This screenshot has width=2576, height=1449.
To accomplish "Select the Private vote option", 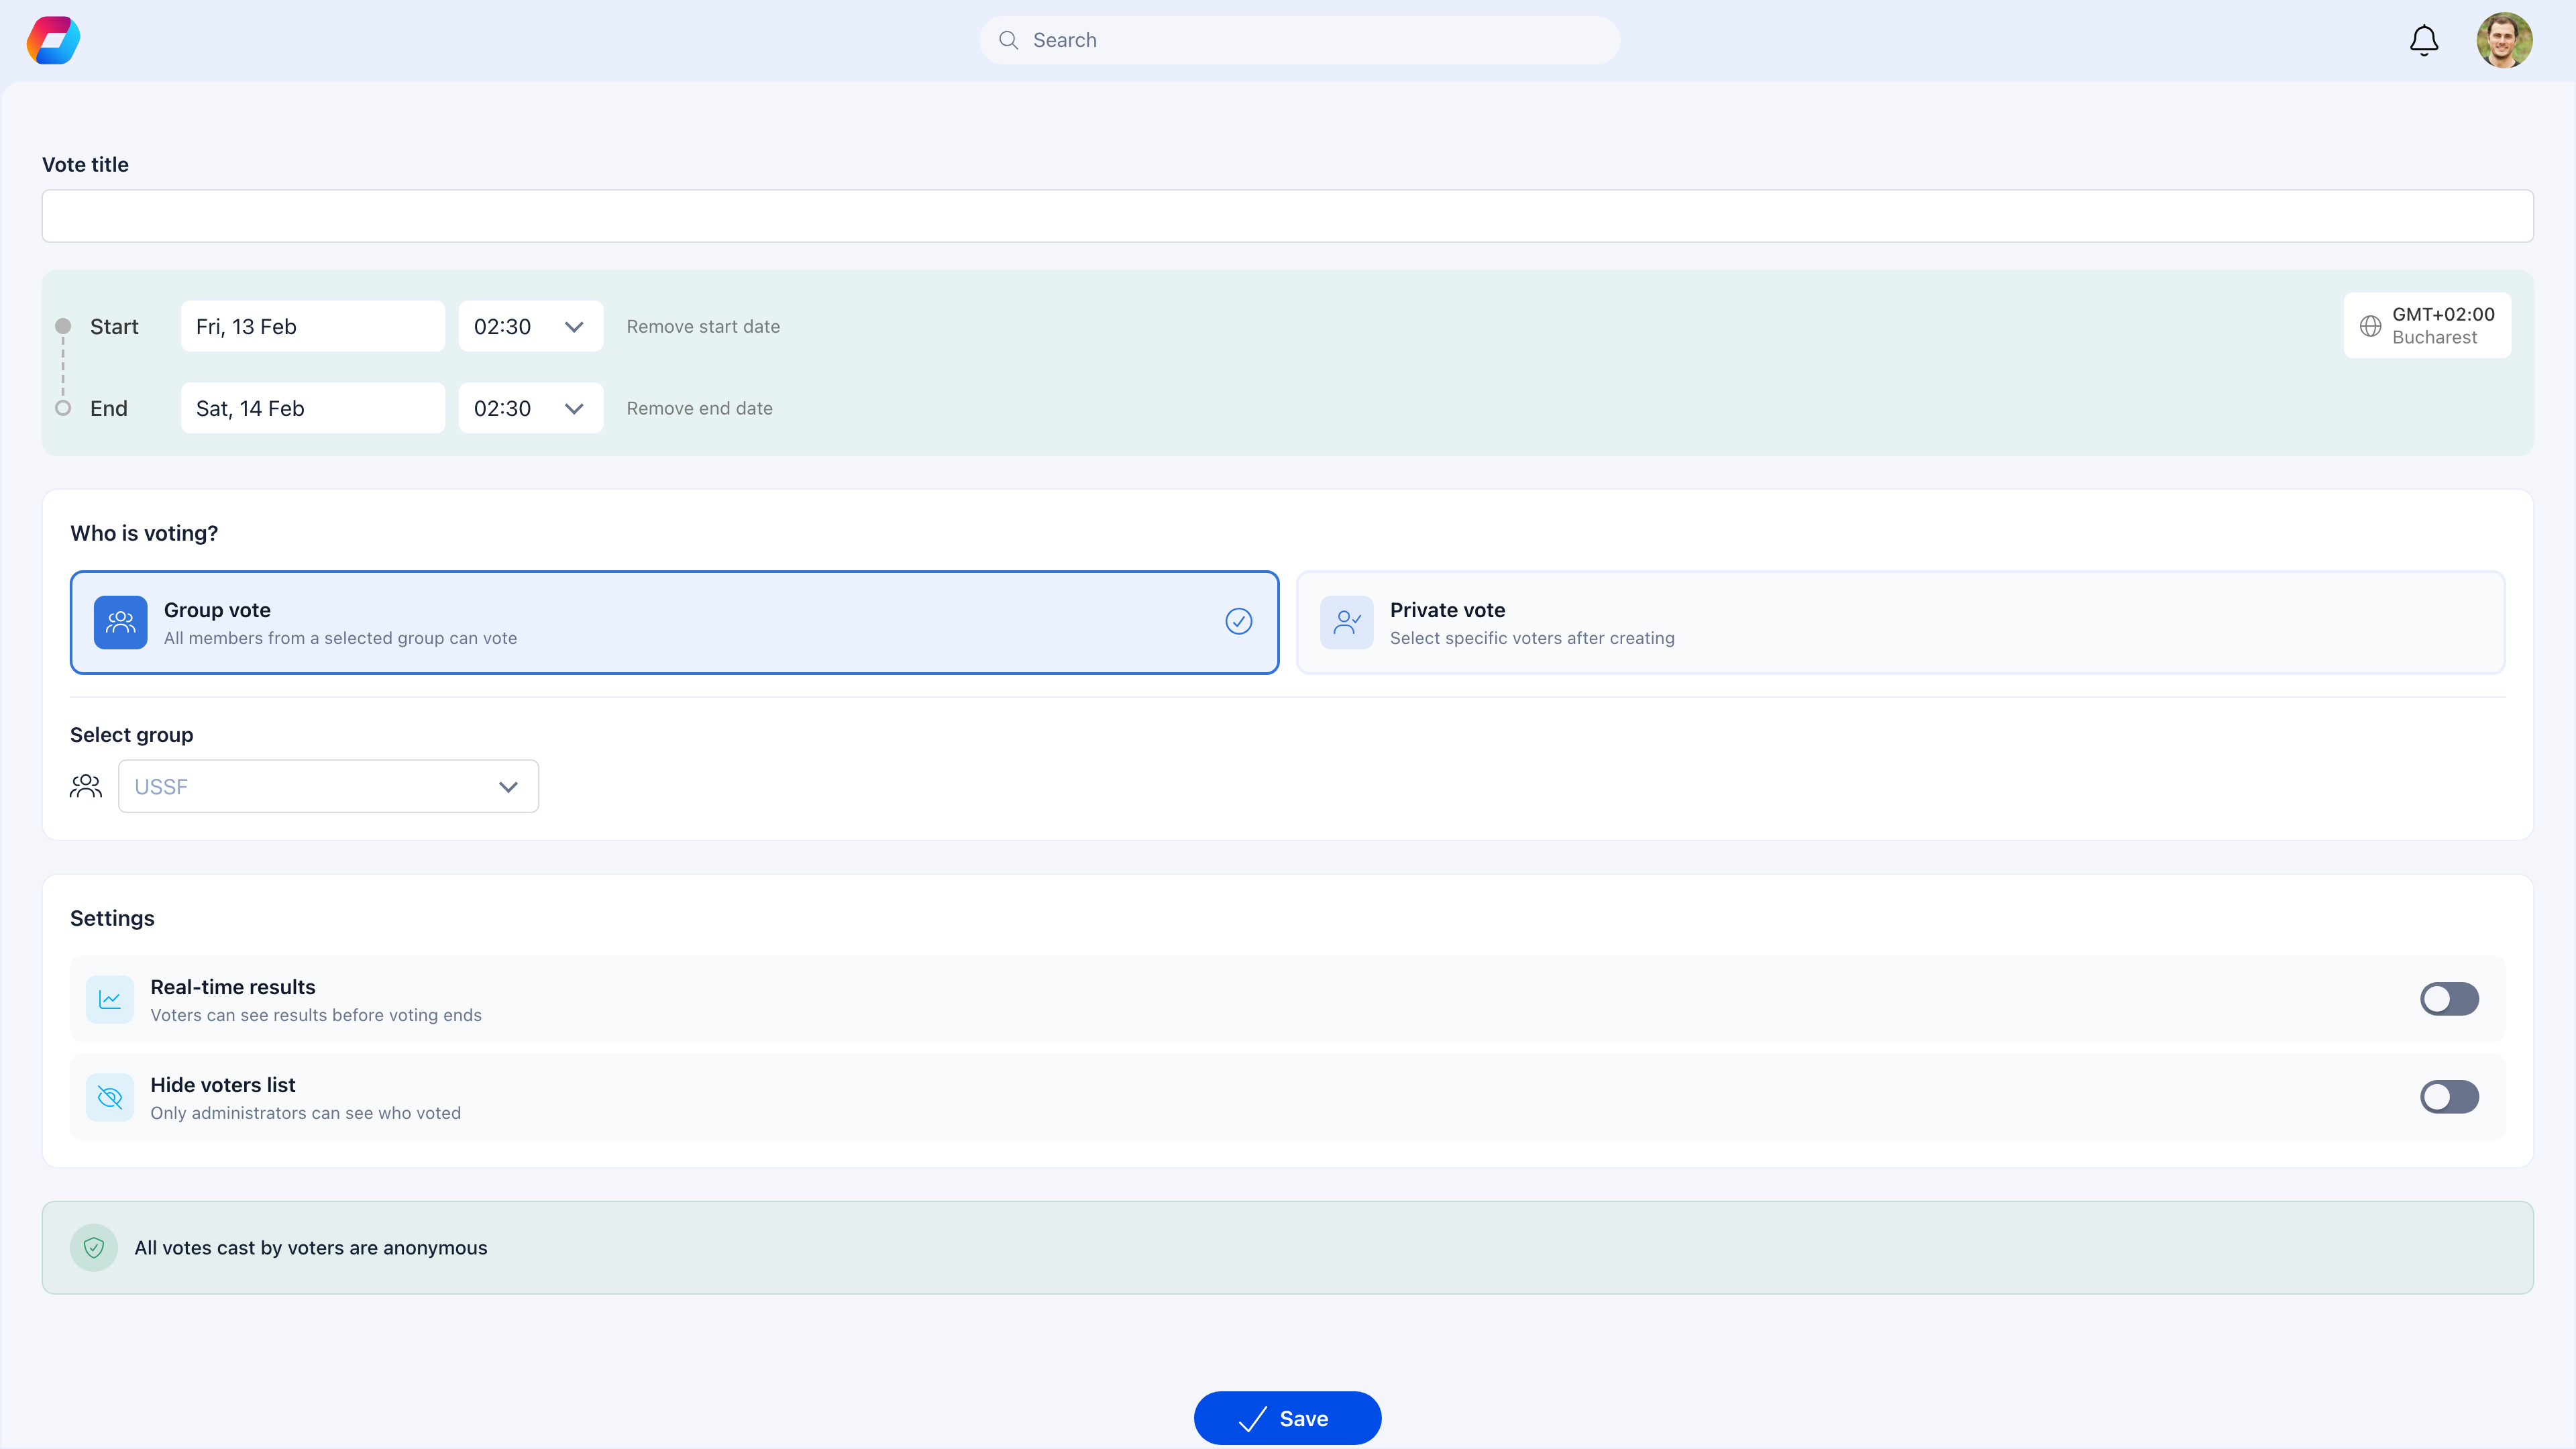I will point(1900,622).
